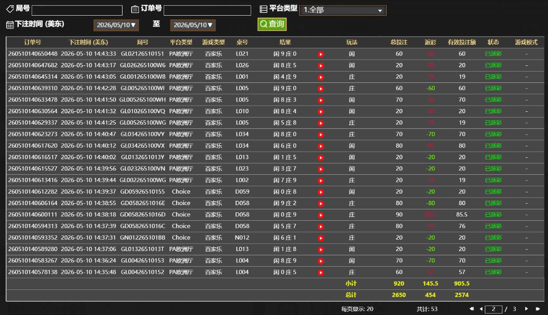This screenshot has height=315, width=548.
Task: Play video replay for order 260510140615527
Action: tap(321, 169)
